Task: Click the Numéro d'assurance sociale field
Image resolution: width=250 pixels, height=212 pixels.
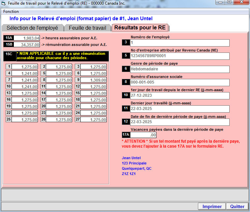Action: pos(180,82)
